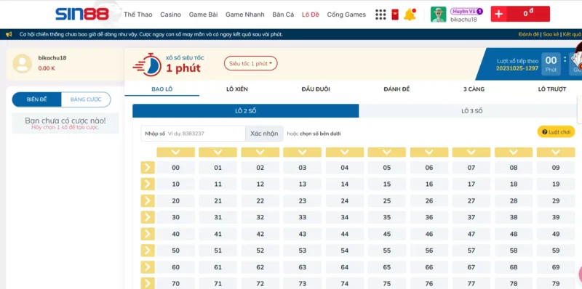
Task: Select row arrow for numbers 40-49
Action: 148,234
